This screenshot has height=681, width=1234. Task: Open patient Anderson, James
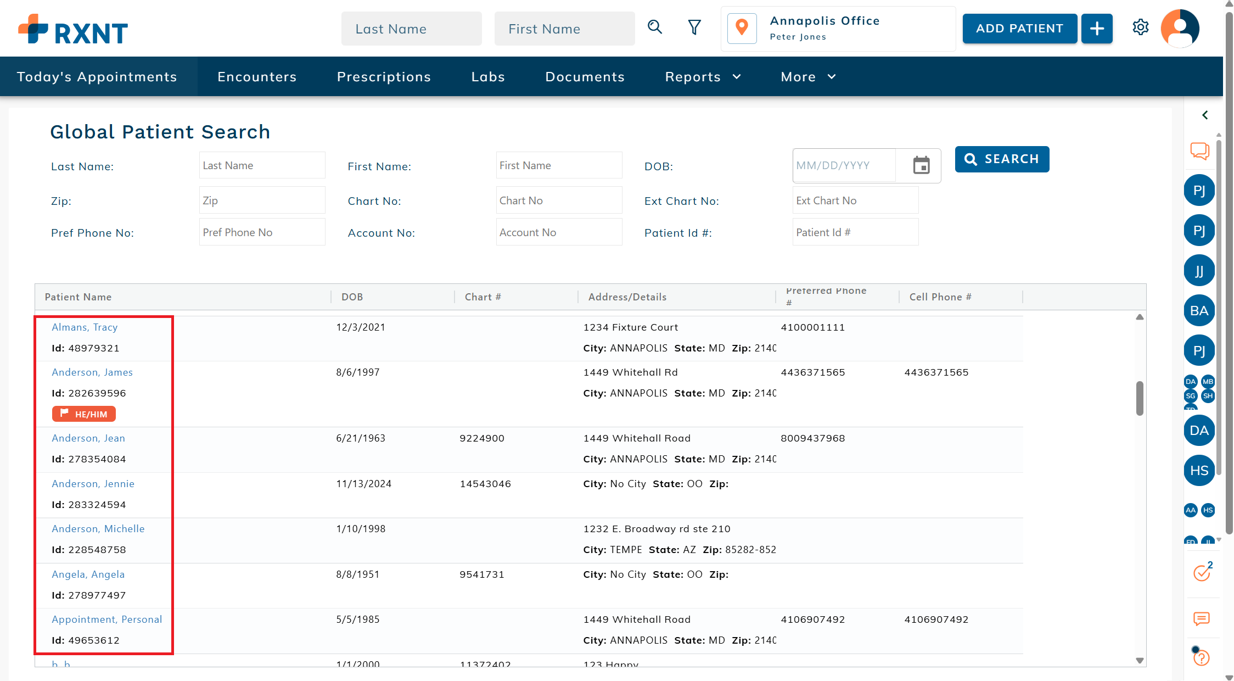[92, 372]
